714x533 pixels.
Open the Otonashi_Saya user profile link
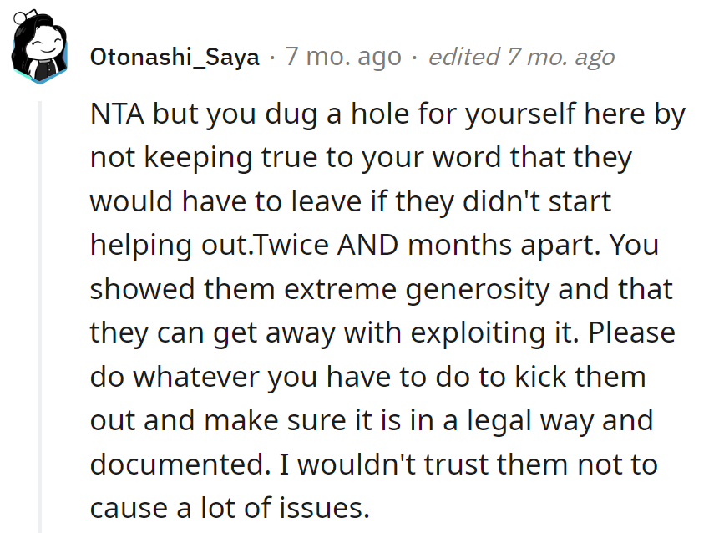[175, 58]
